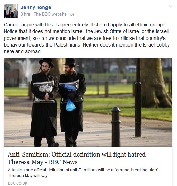
Task: Click 'Theresa May - BBC News' headline line
Action: [x=43, y=162]
